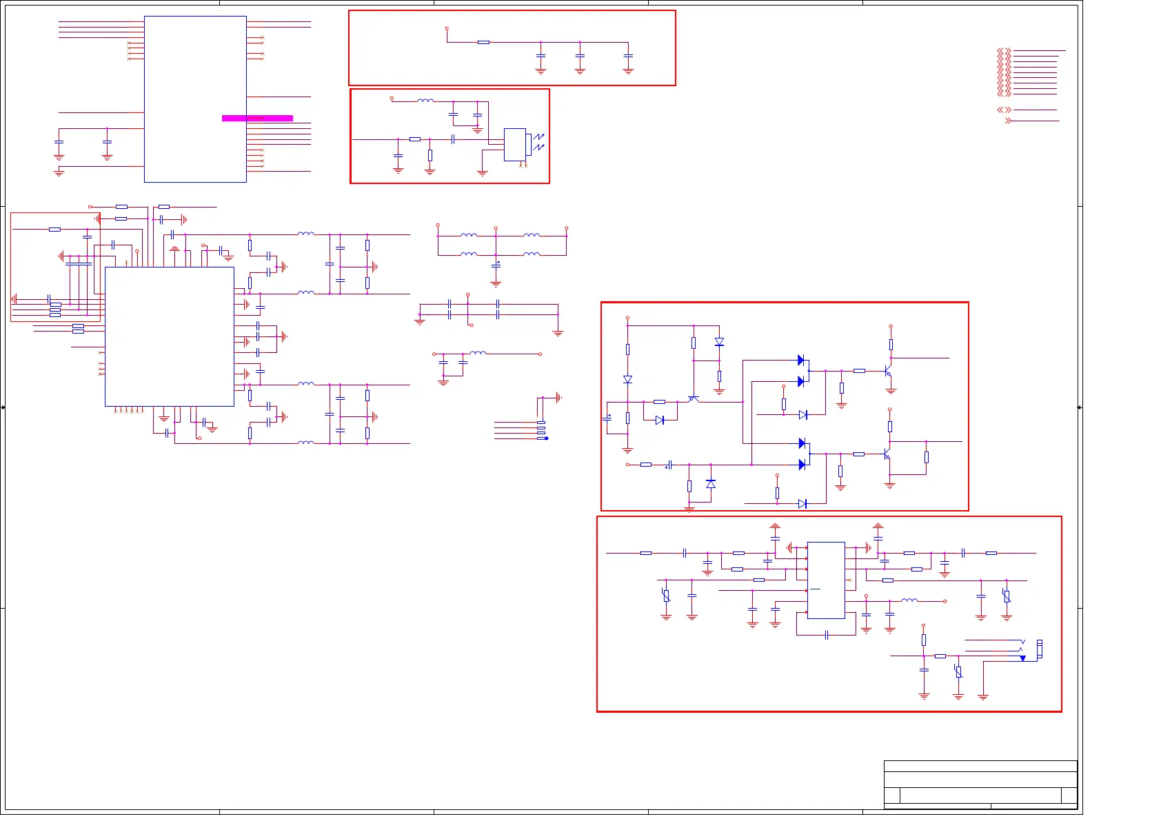Select the infrared receiver with light arrows
The height and width of the screenshot is (821, 1161).
(524, 145)
